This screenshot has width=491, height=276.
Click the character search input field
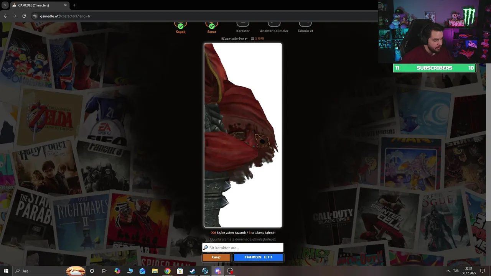tap(243, 248)
